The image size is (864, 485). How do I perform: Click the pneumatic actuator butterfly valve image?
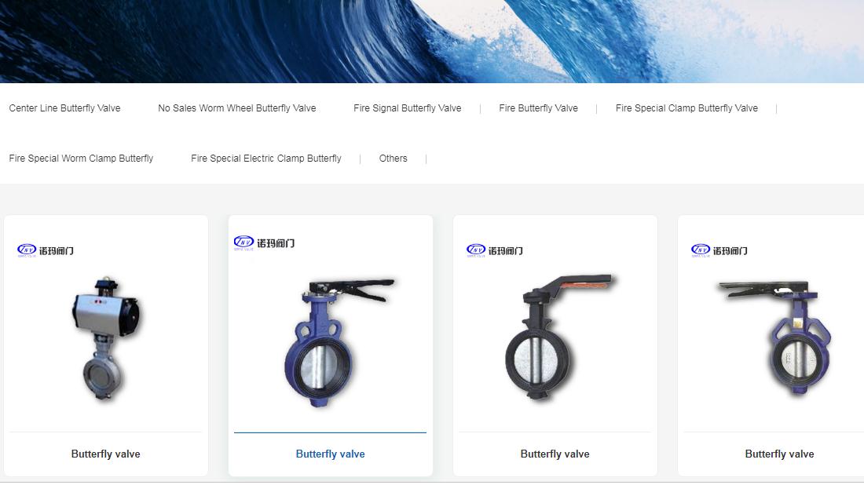click(106, 339)
